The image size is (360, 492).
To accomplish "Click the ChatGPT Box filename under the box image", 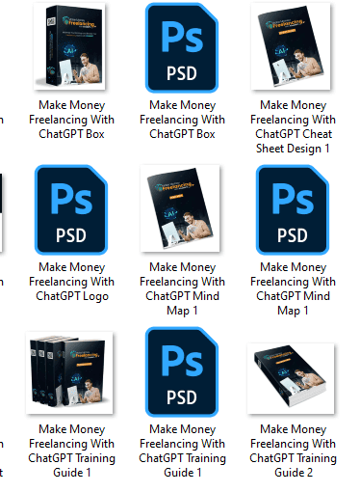I will coord(71,120).
